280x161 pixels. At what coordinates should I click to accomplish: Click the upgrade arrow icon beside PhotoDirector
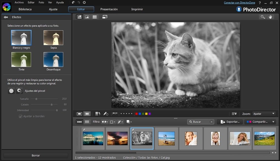click(239, 9)
